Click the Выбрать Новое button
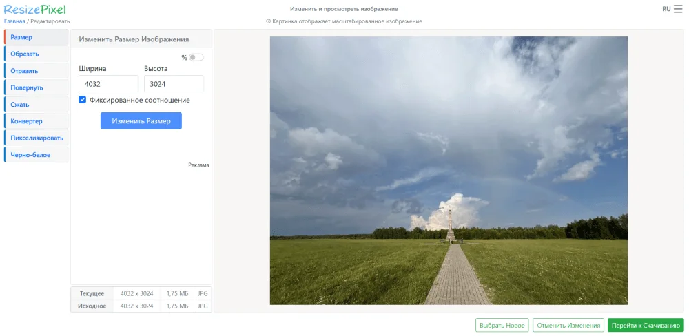Screen dimensions: 689x336 [502, 326]
